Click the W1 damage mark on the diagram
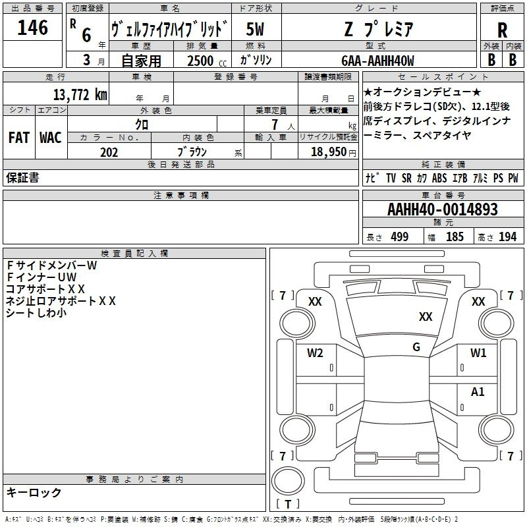Viewport: 527px width, 527px height. [x=478, y=352]
